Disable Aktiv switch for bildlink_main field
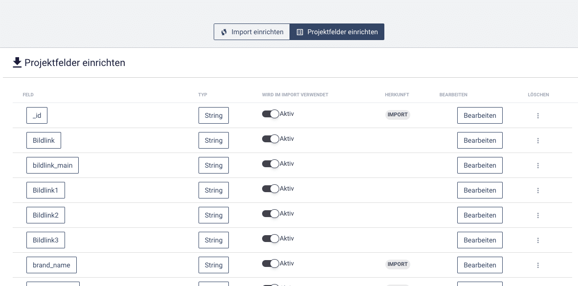The image size is (578, 286). [270, 164]
